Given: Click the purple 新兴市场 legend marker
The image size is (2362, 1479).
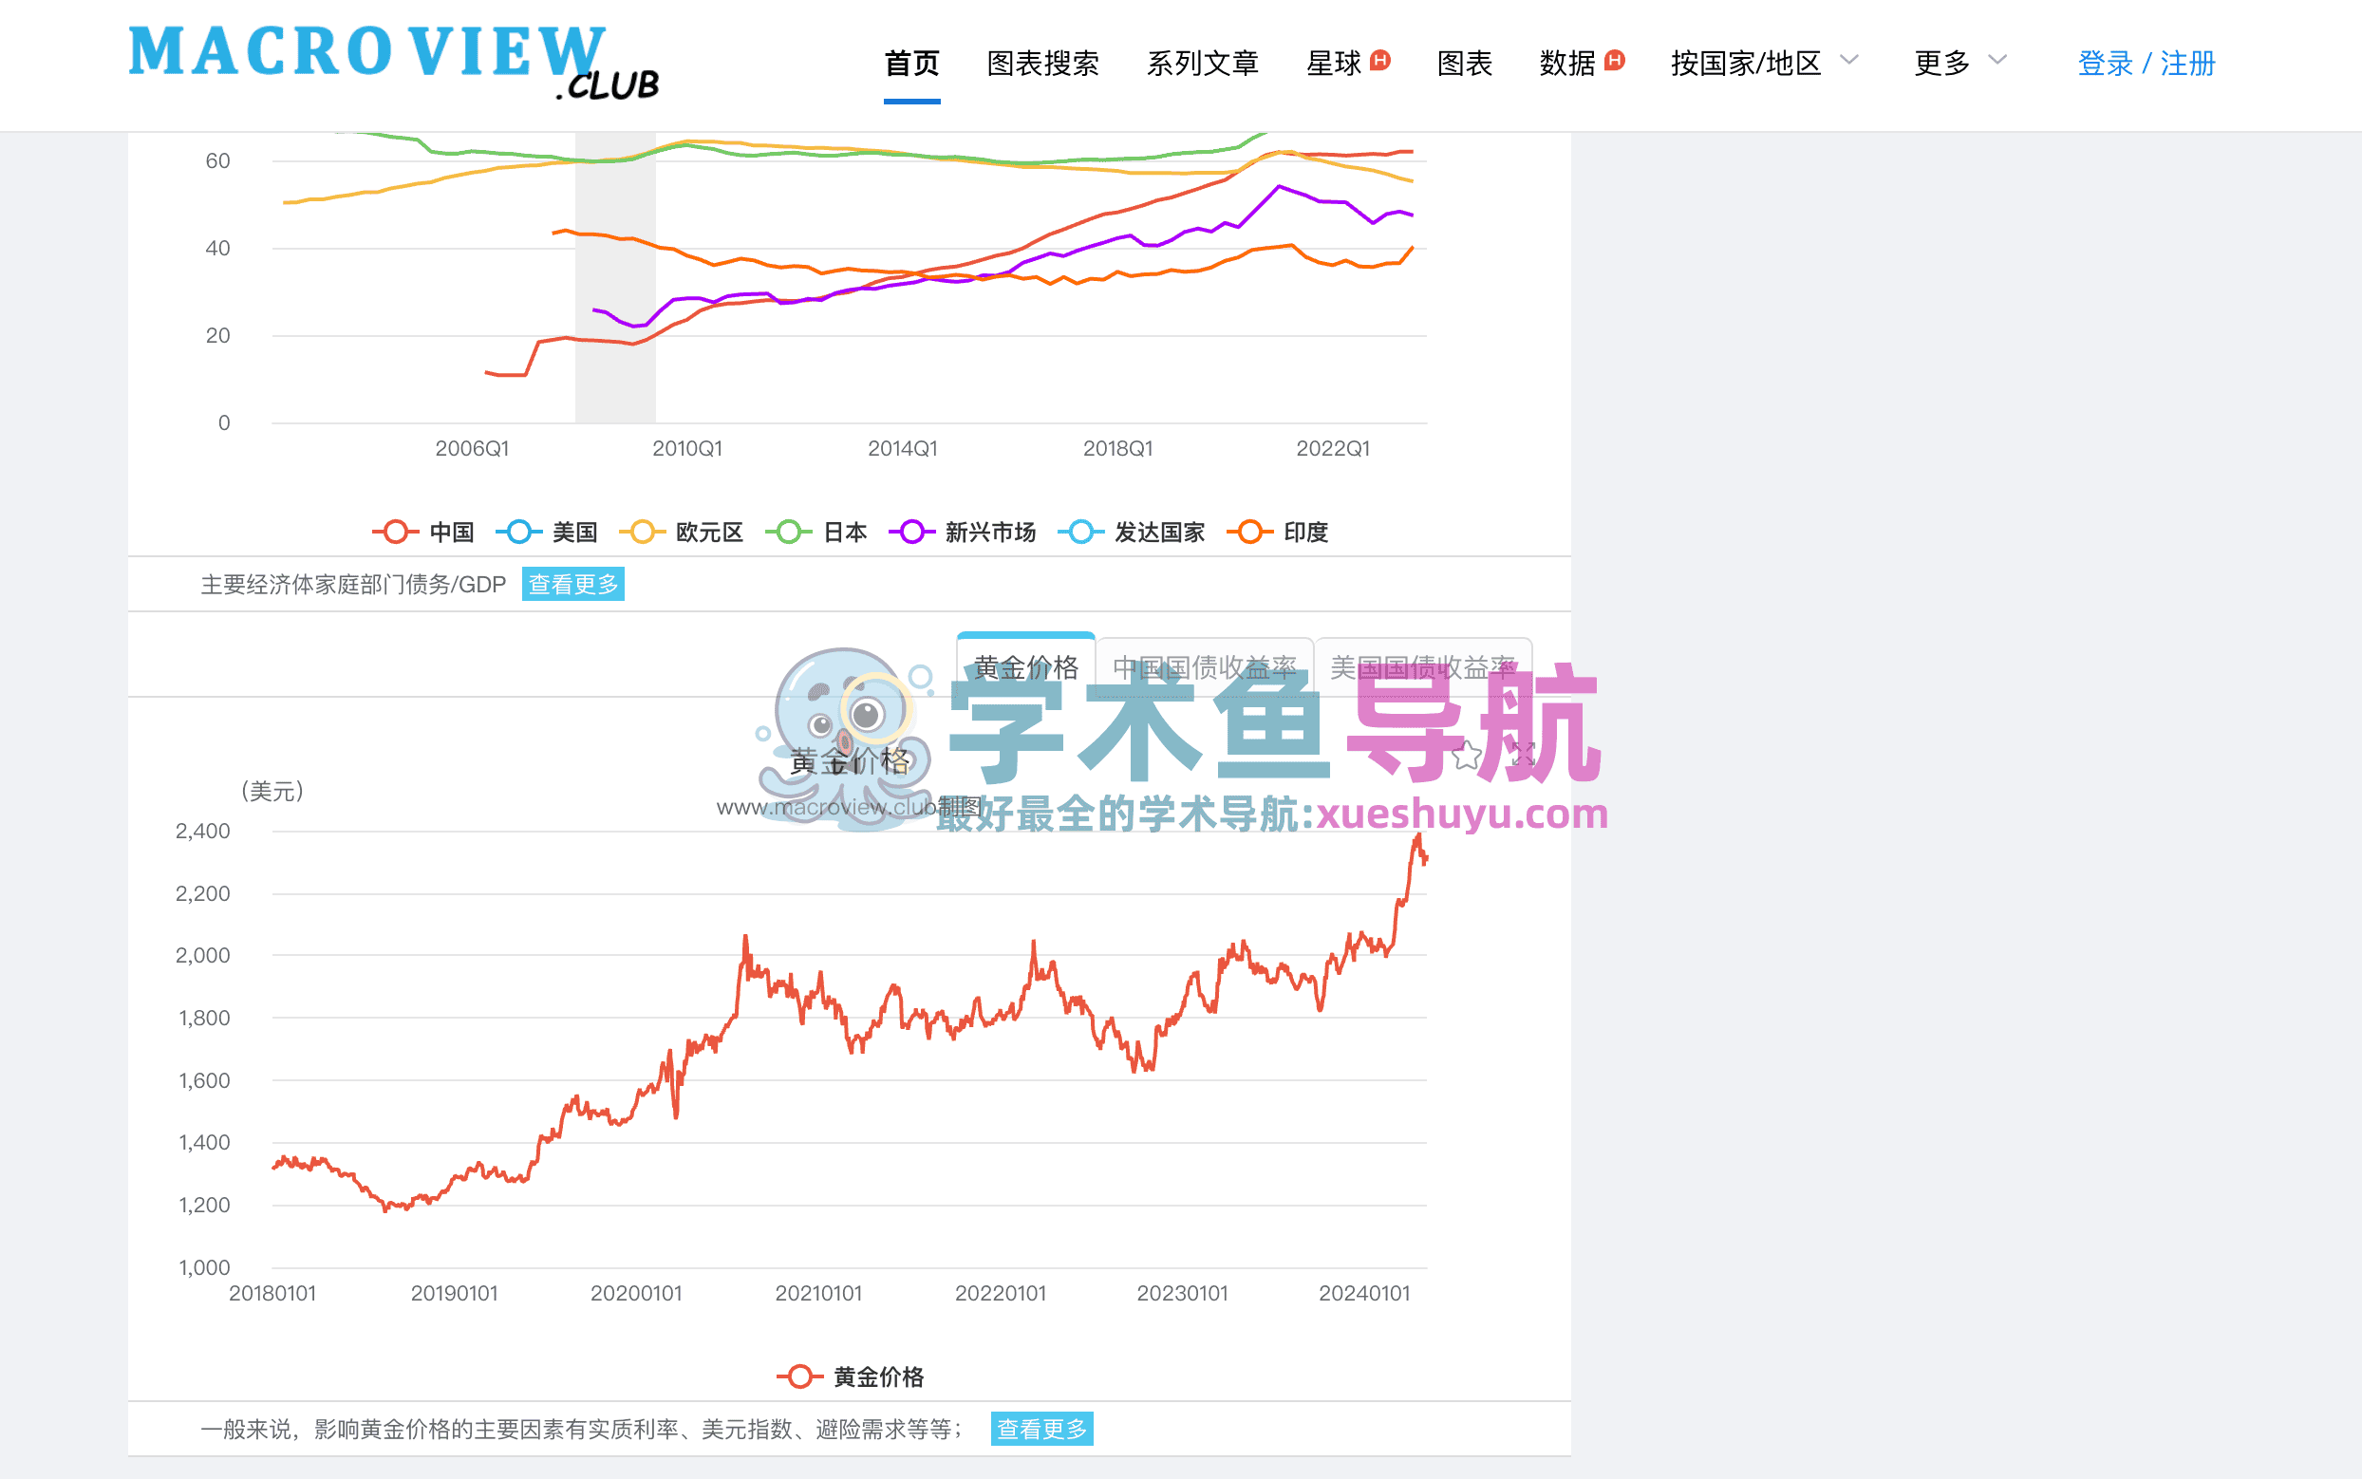Looking at the screenshot, I should (x=911, y=532).
